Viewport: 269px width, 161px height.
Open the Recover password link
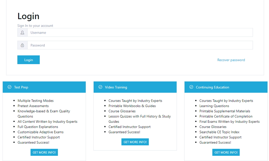tap(231, 60)
